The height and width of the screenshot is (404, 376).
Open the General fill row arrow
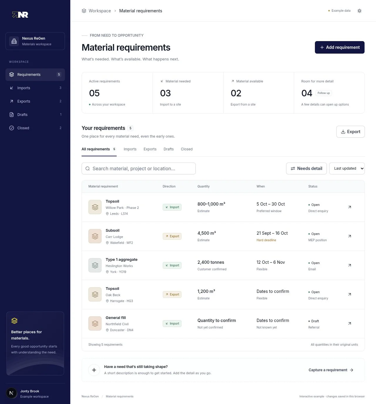pyautogui.click(x=350, y=323)
